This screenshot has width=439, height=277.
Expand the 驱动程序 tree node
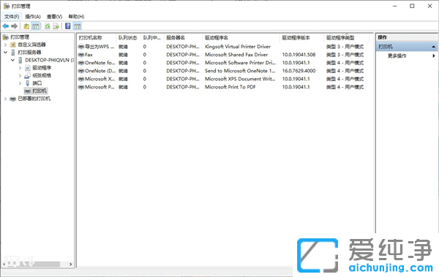(20, 68)
